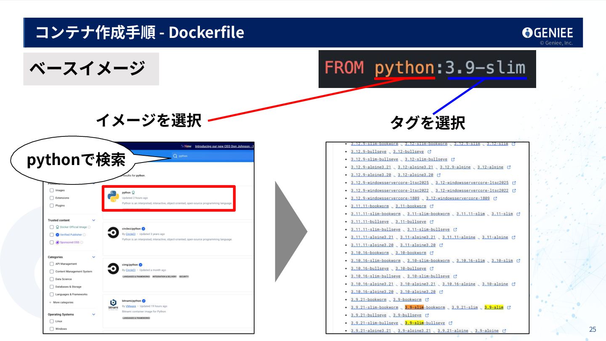
Task: Open the yellow-highlighted 3.9-slim tag link
Action: pos(494,307)
